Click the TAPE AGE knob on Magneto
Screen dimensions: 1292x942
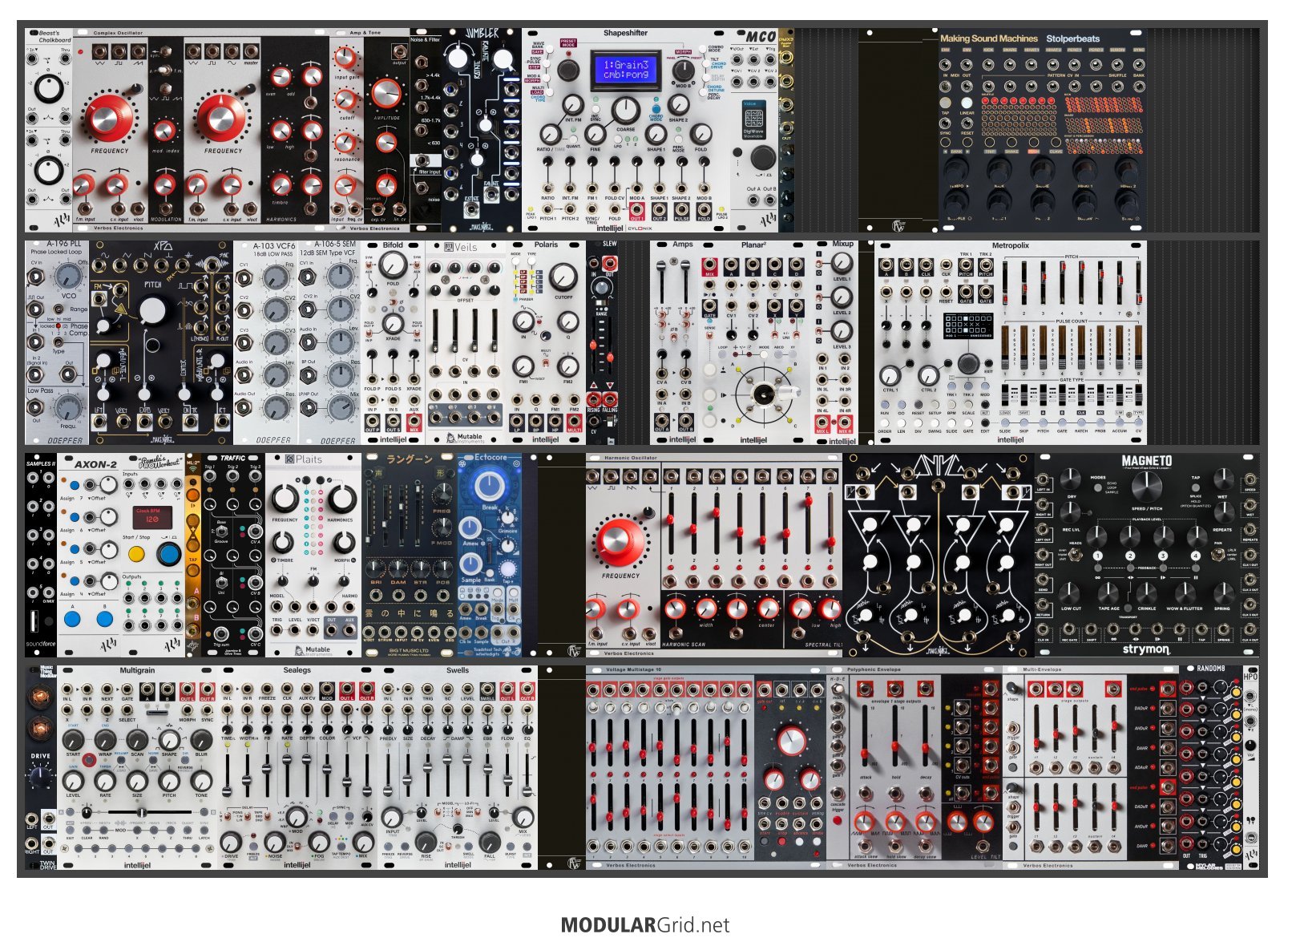tap(1108, 593)
